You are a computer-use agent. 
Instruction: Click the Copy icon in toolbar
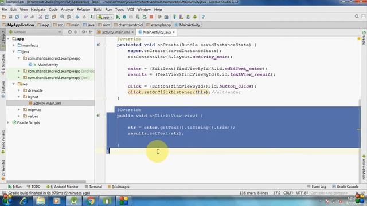point(47,17)
